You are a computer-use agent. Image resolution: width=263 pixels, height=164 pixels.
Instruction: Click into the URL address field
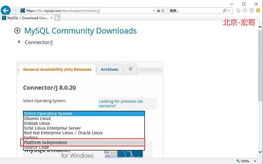click(x=89, y=11)
